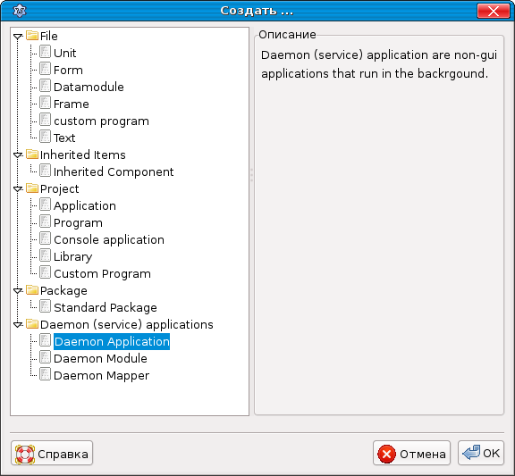Click the lifebuoy icon on Справка button
Screen dimensions: 515x476
[25, 454]
